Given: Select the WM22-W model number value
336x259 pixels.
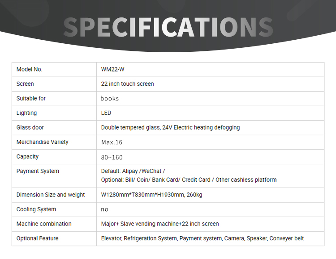Looking at the screenshot, I should tap(113, 69).
